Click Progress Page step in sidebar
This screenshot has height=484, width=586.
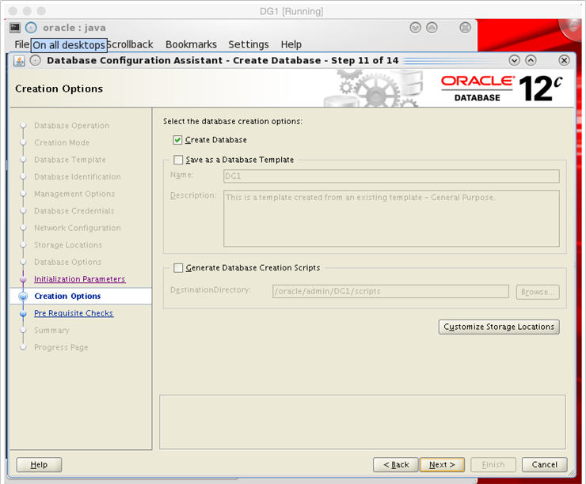coord(61,347)
